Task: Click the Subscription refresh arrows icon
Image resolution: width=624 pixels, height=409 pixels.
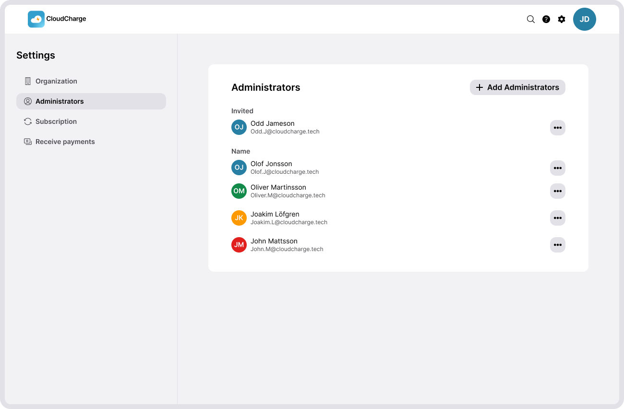Action: 28,121
